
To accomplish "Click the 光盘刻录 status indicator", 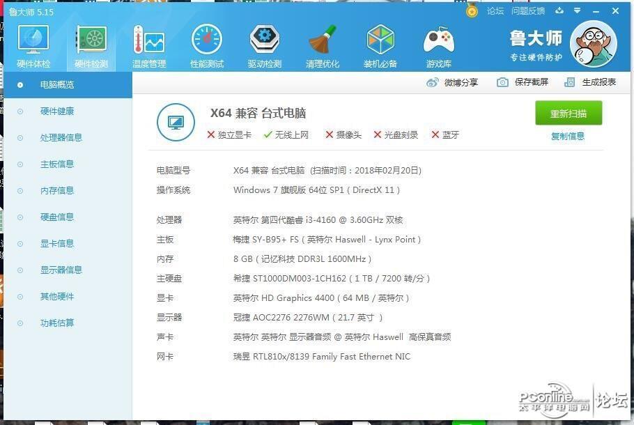I will (x=396, y=134).
